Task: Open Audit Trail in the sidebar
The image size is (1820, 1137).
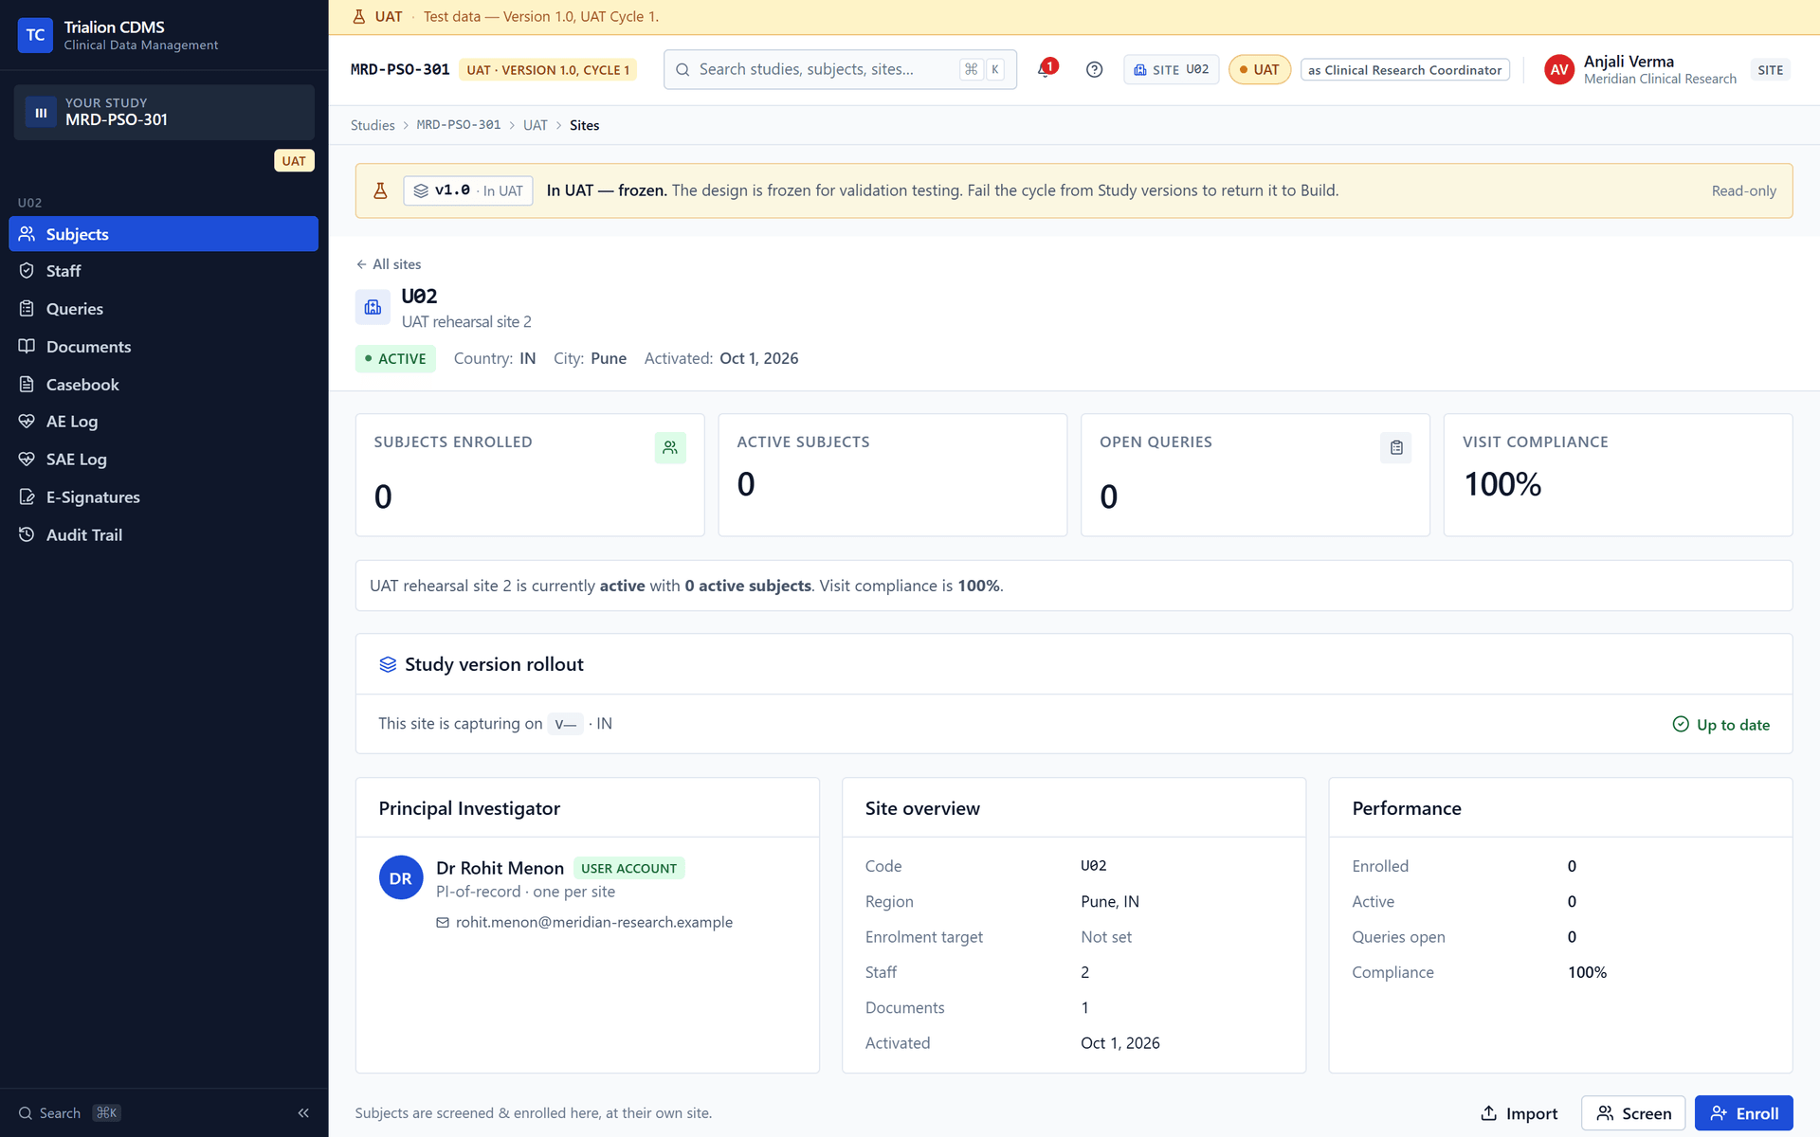Action: [x=163, y=535]
